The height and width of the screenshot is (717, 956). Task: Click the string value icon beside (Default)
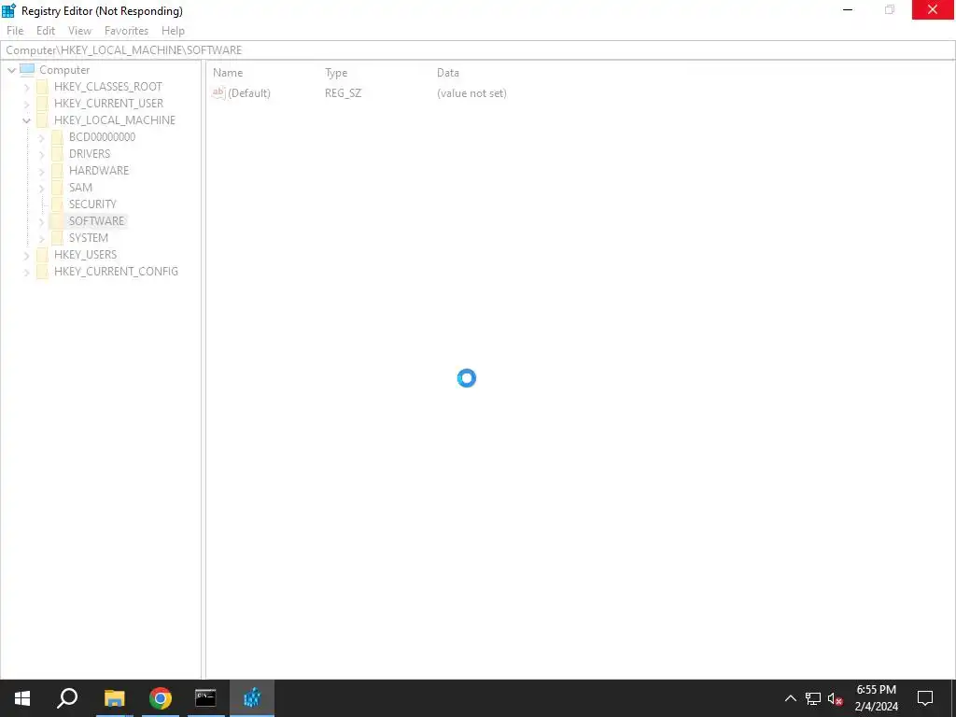coord(218,92)
